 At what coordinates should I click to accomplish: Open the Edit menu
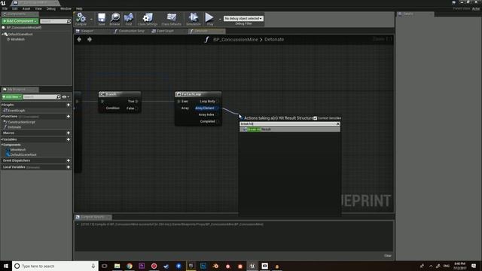tap(15, 8)
